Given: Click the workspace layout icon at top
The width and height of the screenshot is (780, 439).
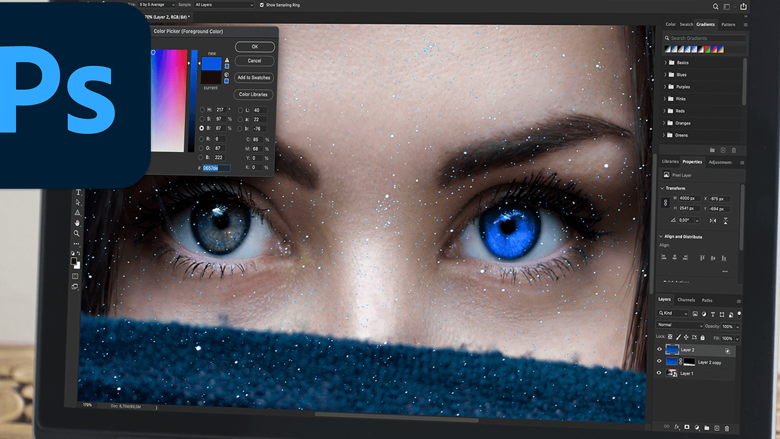Looking at the screenshot, I should pos(727,7).
